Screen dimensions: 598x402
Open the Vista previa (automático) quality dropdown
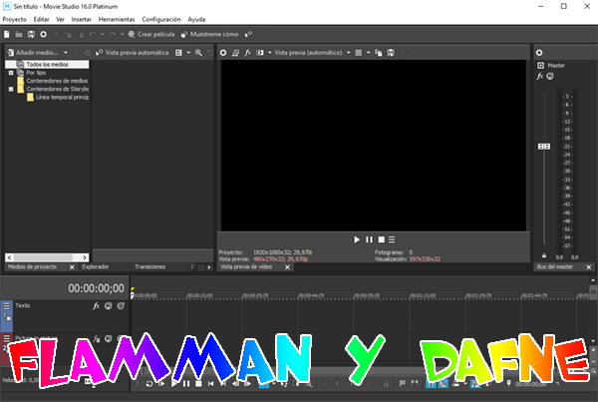(312, 53)
